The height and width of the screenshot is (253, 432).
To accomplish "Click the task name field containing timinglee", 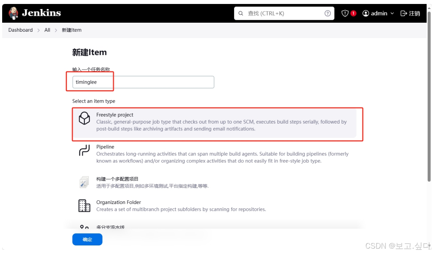I will tap(143, 82).
